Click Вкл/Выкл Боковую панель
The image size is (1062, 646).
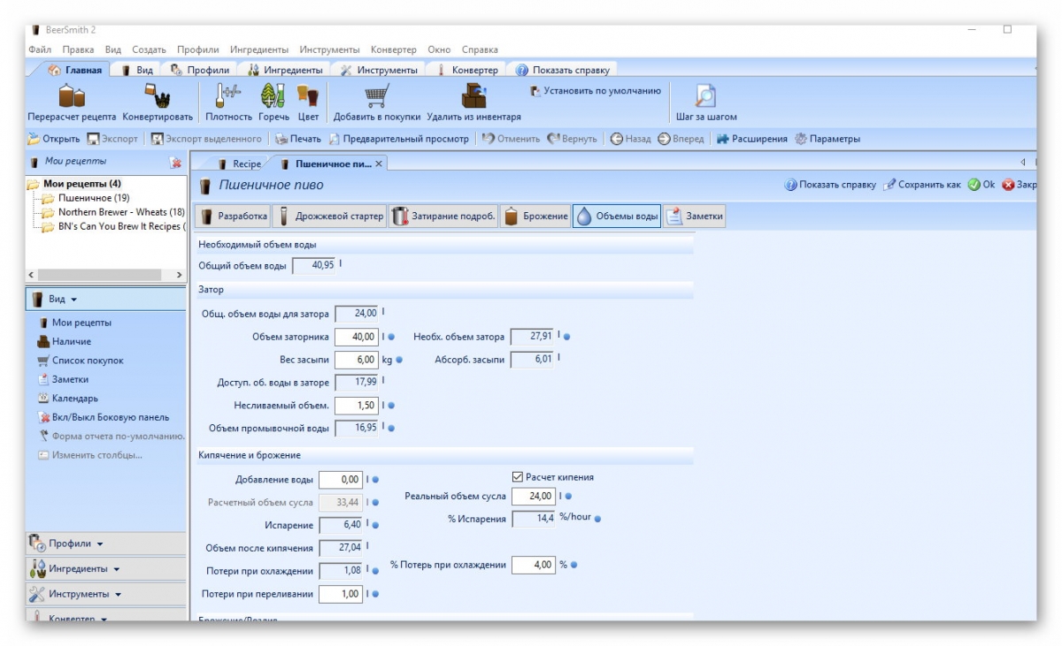(x=103, y=417)
